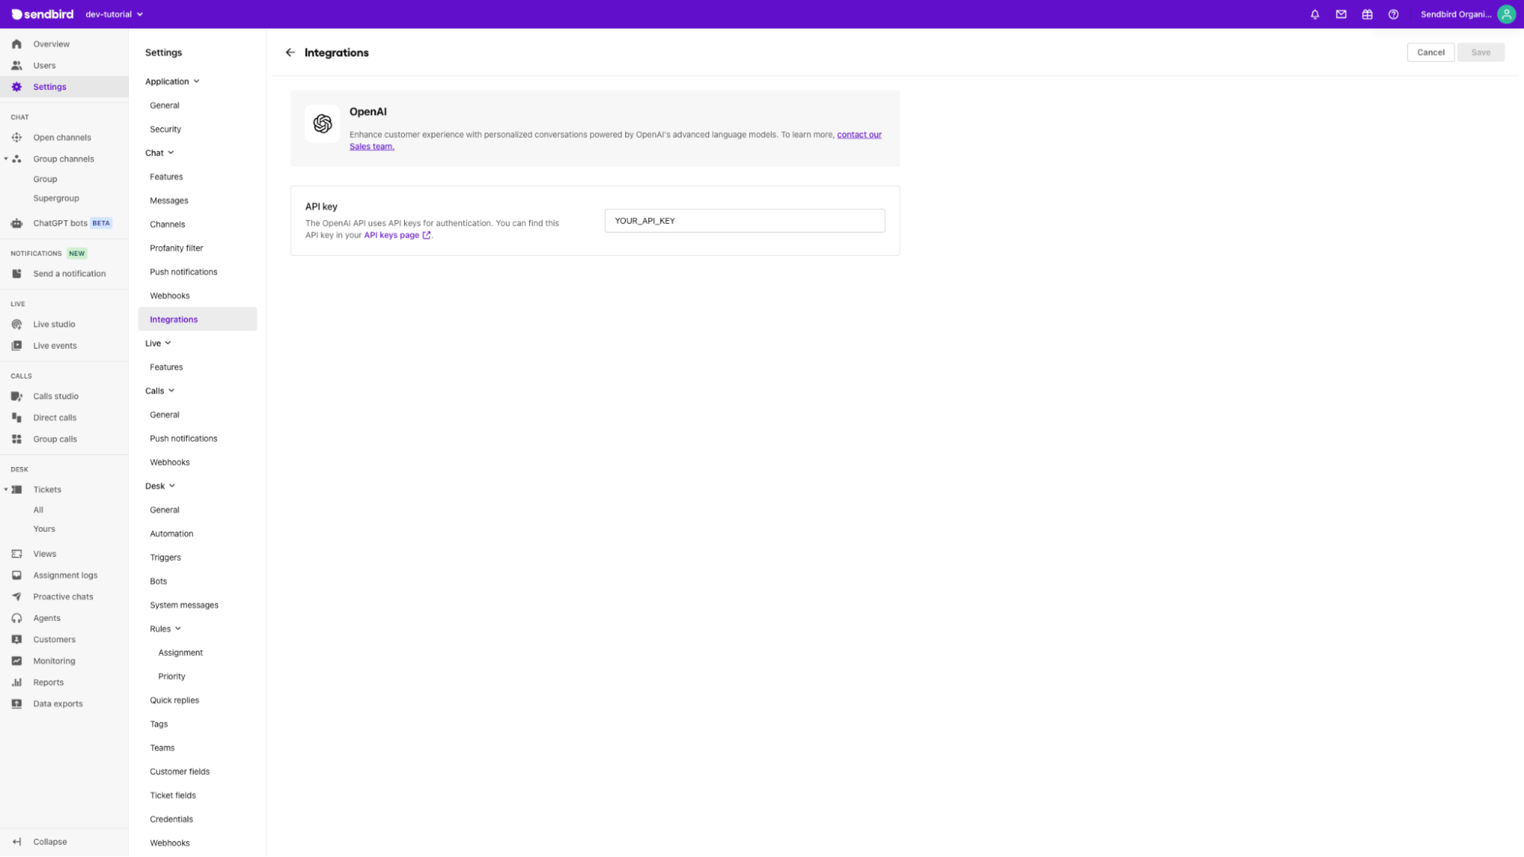Viewport: 1524px width, 857px height.
Task: Open the API keys page link
Action: click(x=397, y=235)
